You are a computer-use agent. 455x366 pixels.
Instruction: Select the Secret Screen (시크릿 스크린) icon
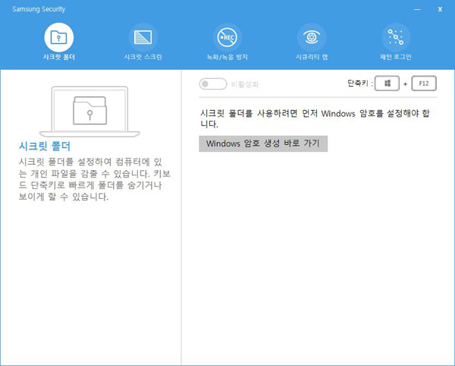point(143,37)
